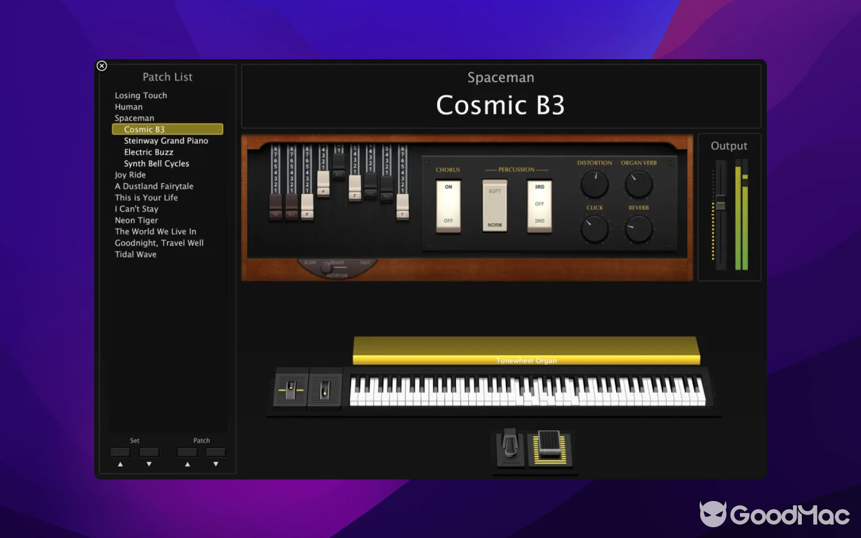Click the Output volume fader
Screen dimensions: 861x538
point(720,202)
